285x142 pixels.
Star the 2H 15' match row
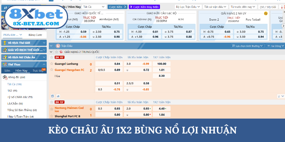pyautogui.click(x=52, y=58)
